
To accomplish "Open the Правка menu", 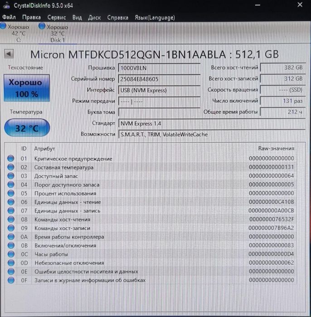I will (31, 17).
